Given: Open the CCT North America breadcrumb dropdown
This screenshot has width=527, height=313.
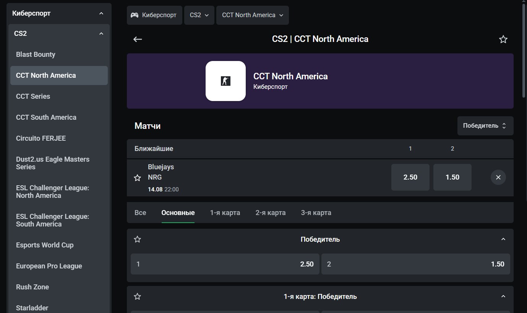Looking at the screenshot, I should [253, 15].
